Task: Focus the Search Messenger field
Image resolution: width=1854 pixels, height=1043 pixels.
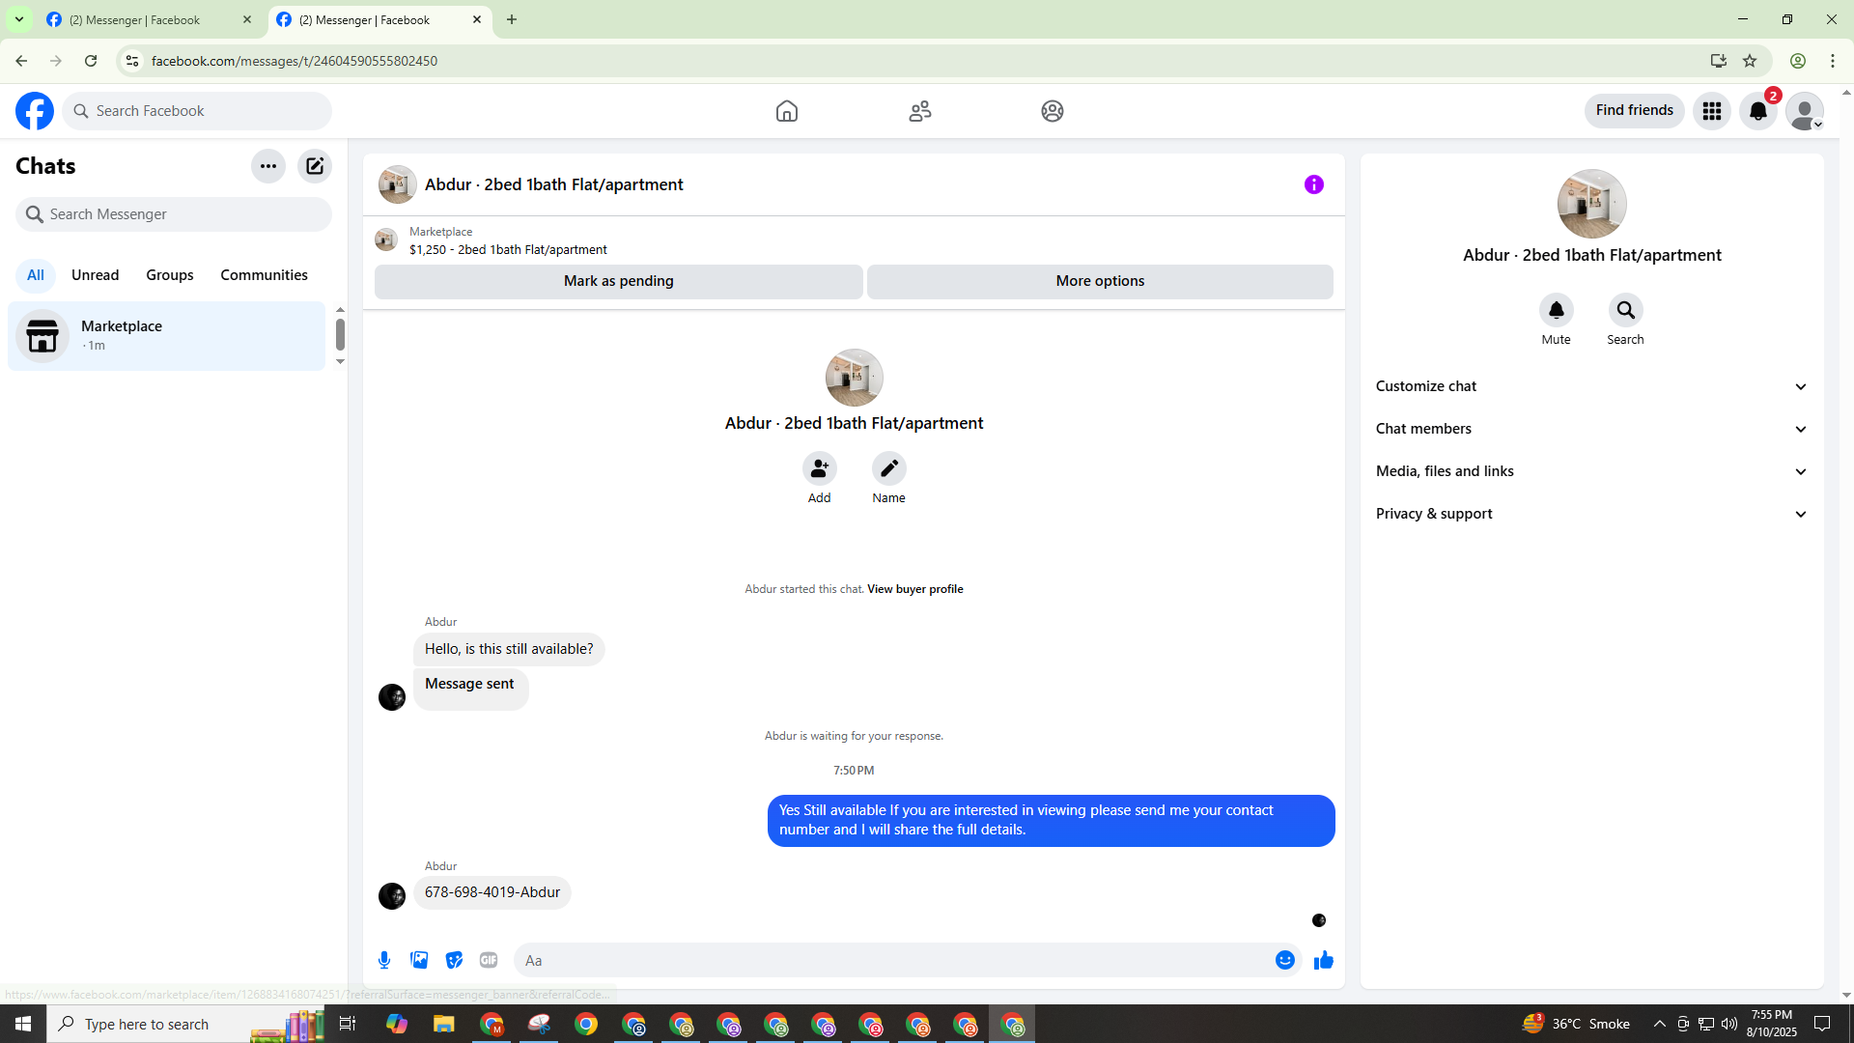Action: [174, 214]
